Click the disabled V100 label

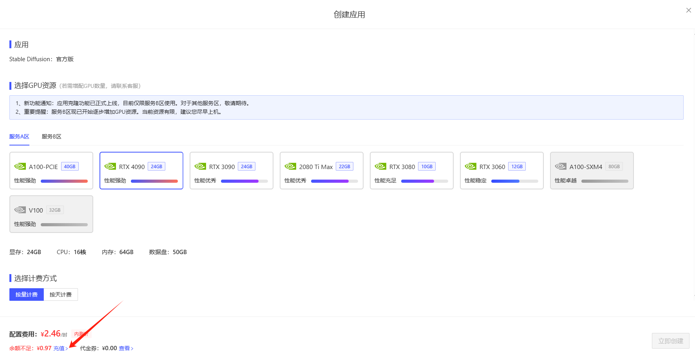tap(36, 210)
